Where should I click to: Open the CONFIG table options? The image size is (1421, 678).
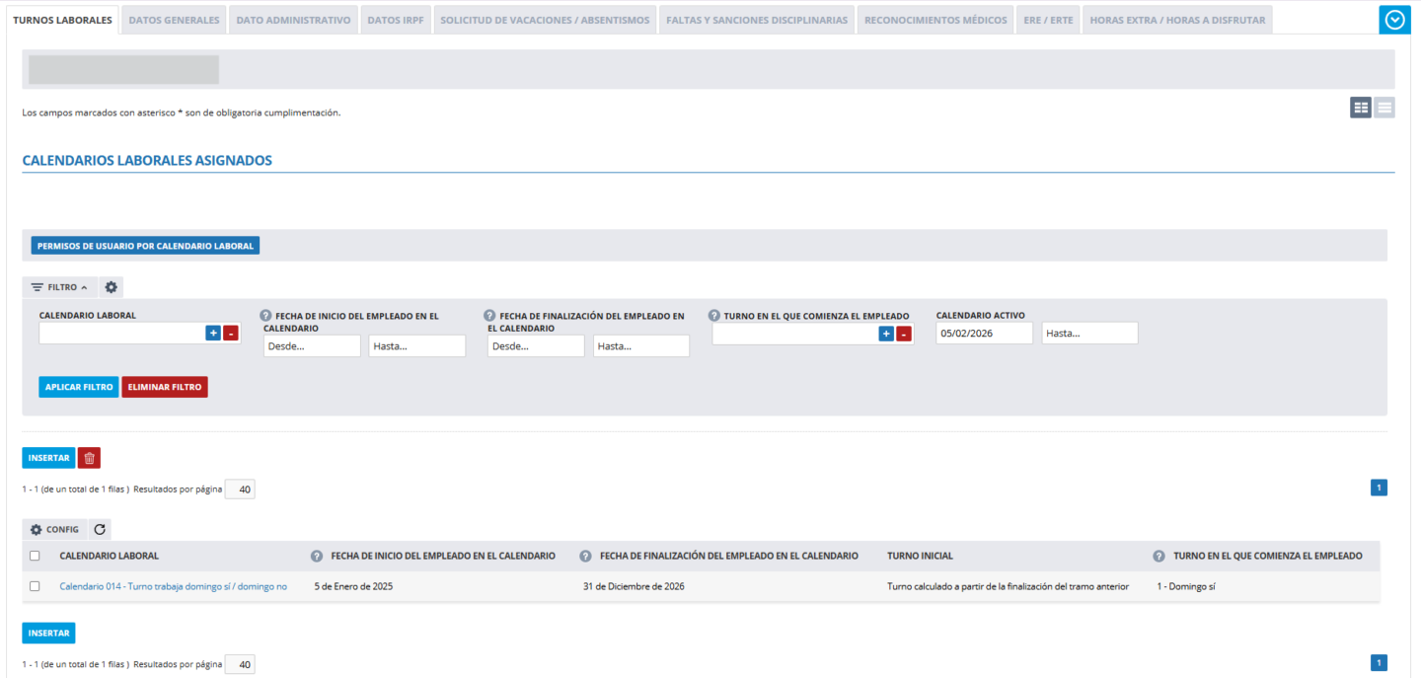(55, 530)
